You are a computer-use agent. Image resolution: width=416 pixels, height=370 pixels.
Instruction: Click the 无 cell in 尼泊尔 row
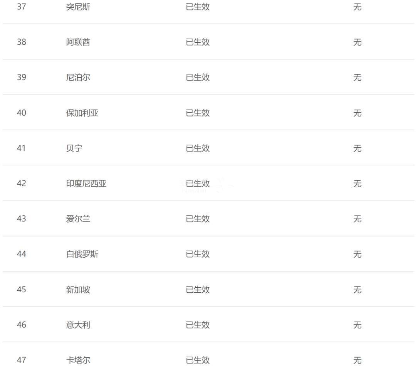(x=357, y=77)
